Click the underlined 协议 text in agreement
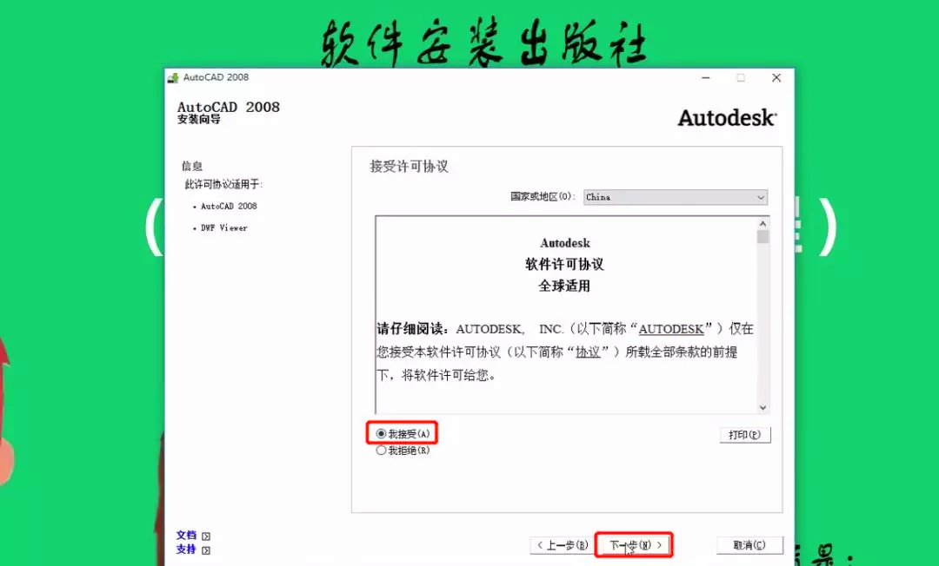The image size is (939, 566). click(x=588, y=352)
